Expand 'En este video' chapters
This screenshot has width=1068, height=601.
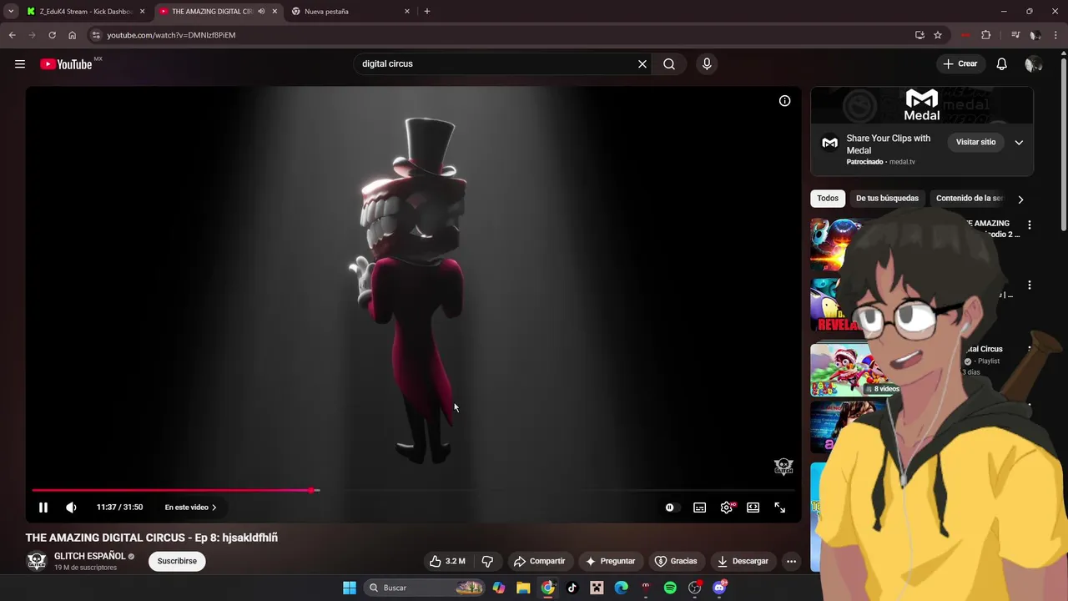click(x=190, y=508)
